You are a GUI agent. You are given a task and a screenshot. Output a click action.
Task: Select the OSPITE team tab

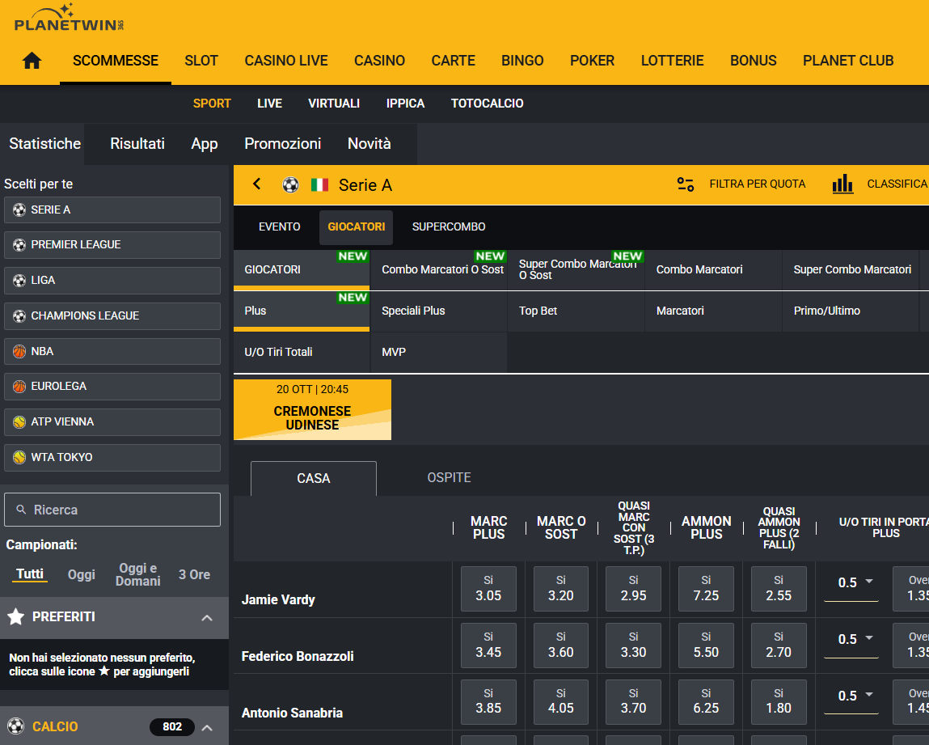coord(449,478)
